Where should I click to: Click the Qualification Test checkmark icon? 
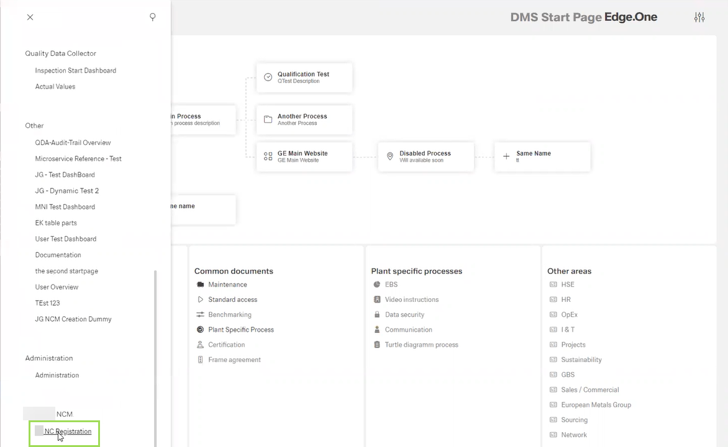[268, 77]
